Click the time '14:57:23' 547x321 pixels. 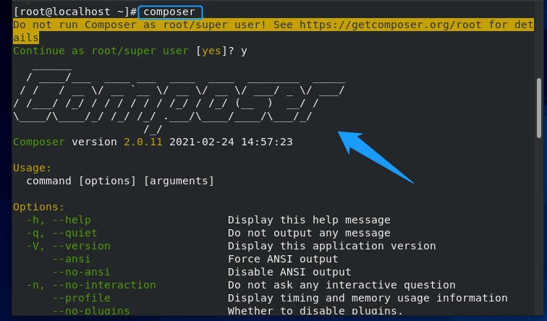(x=267, y=142)
